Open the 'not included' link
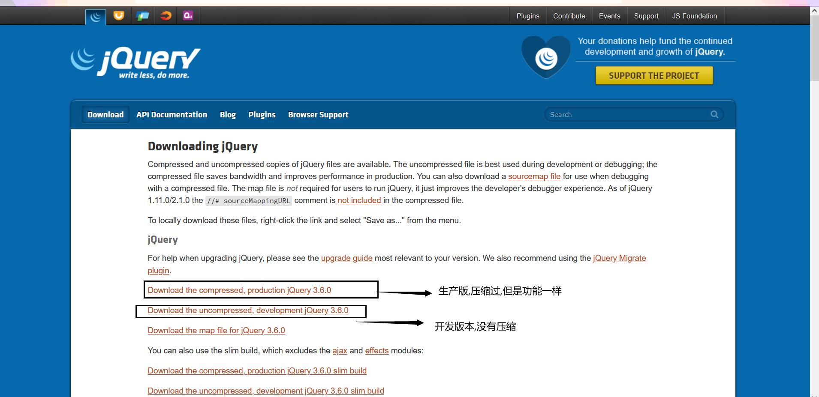 (359, 200)
